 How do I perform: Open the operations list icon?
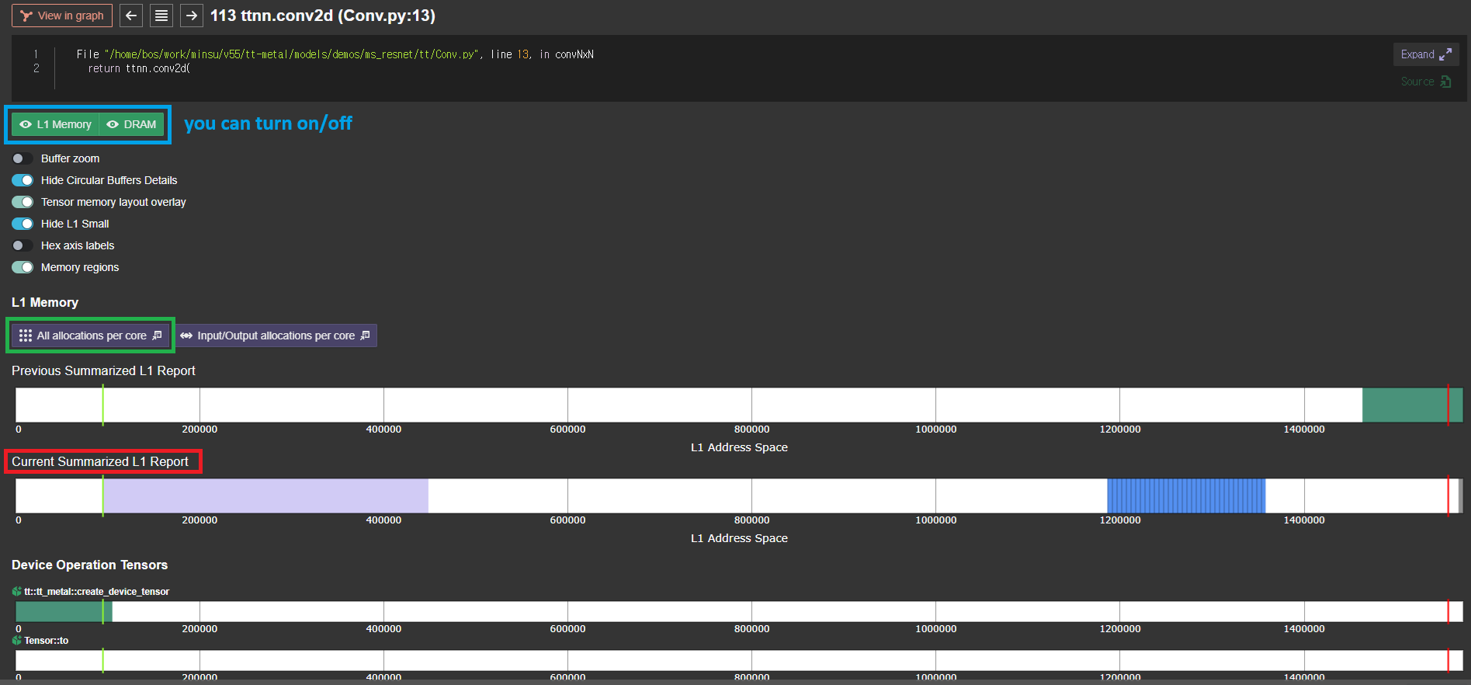pos(161,16)
